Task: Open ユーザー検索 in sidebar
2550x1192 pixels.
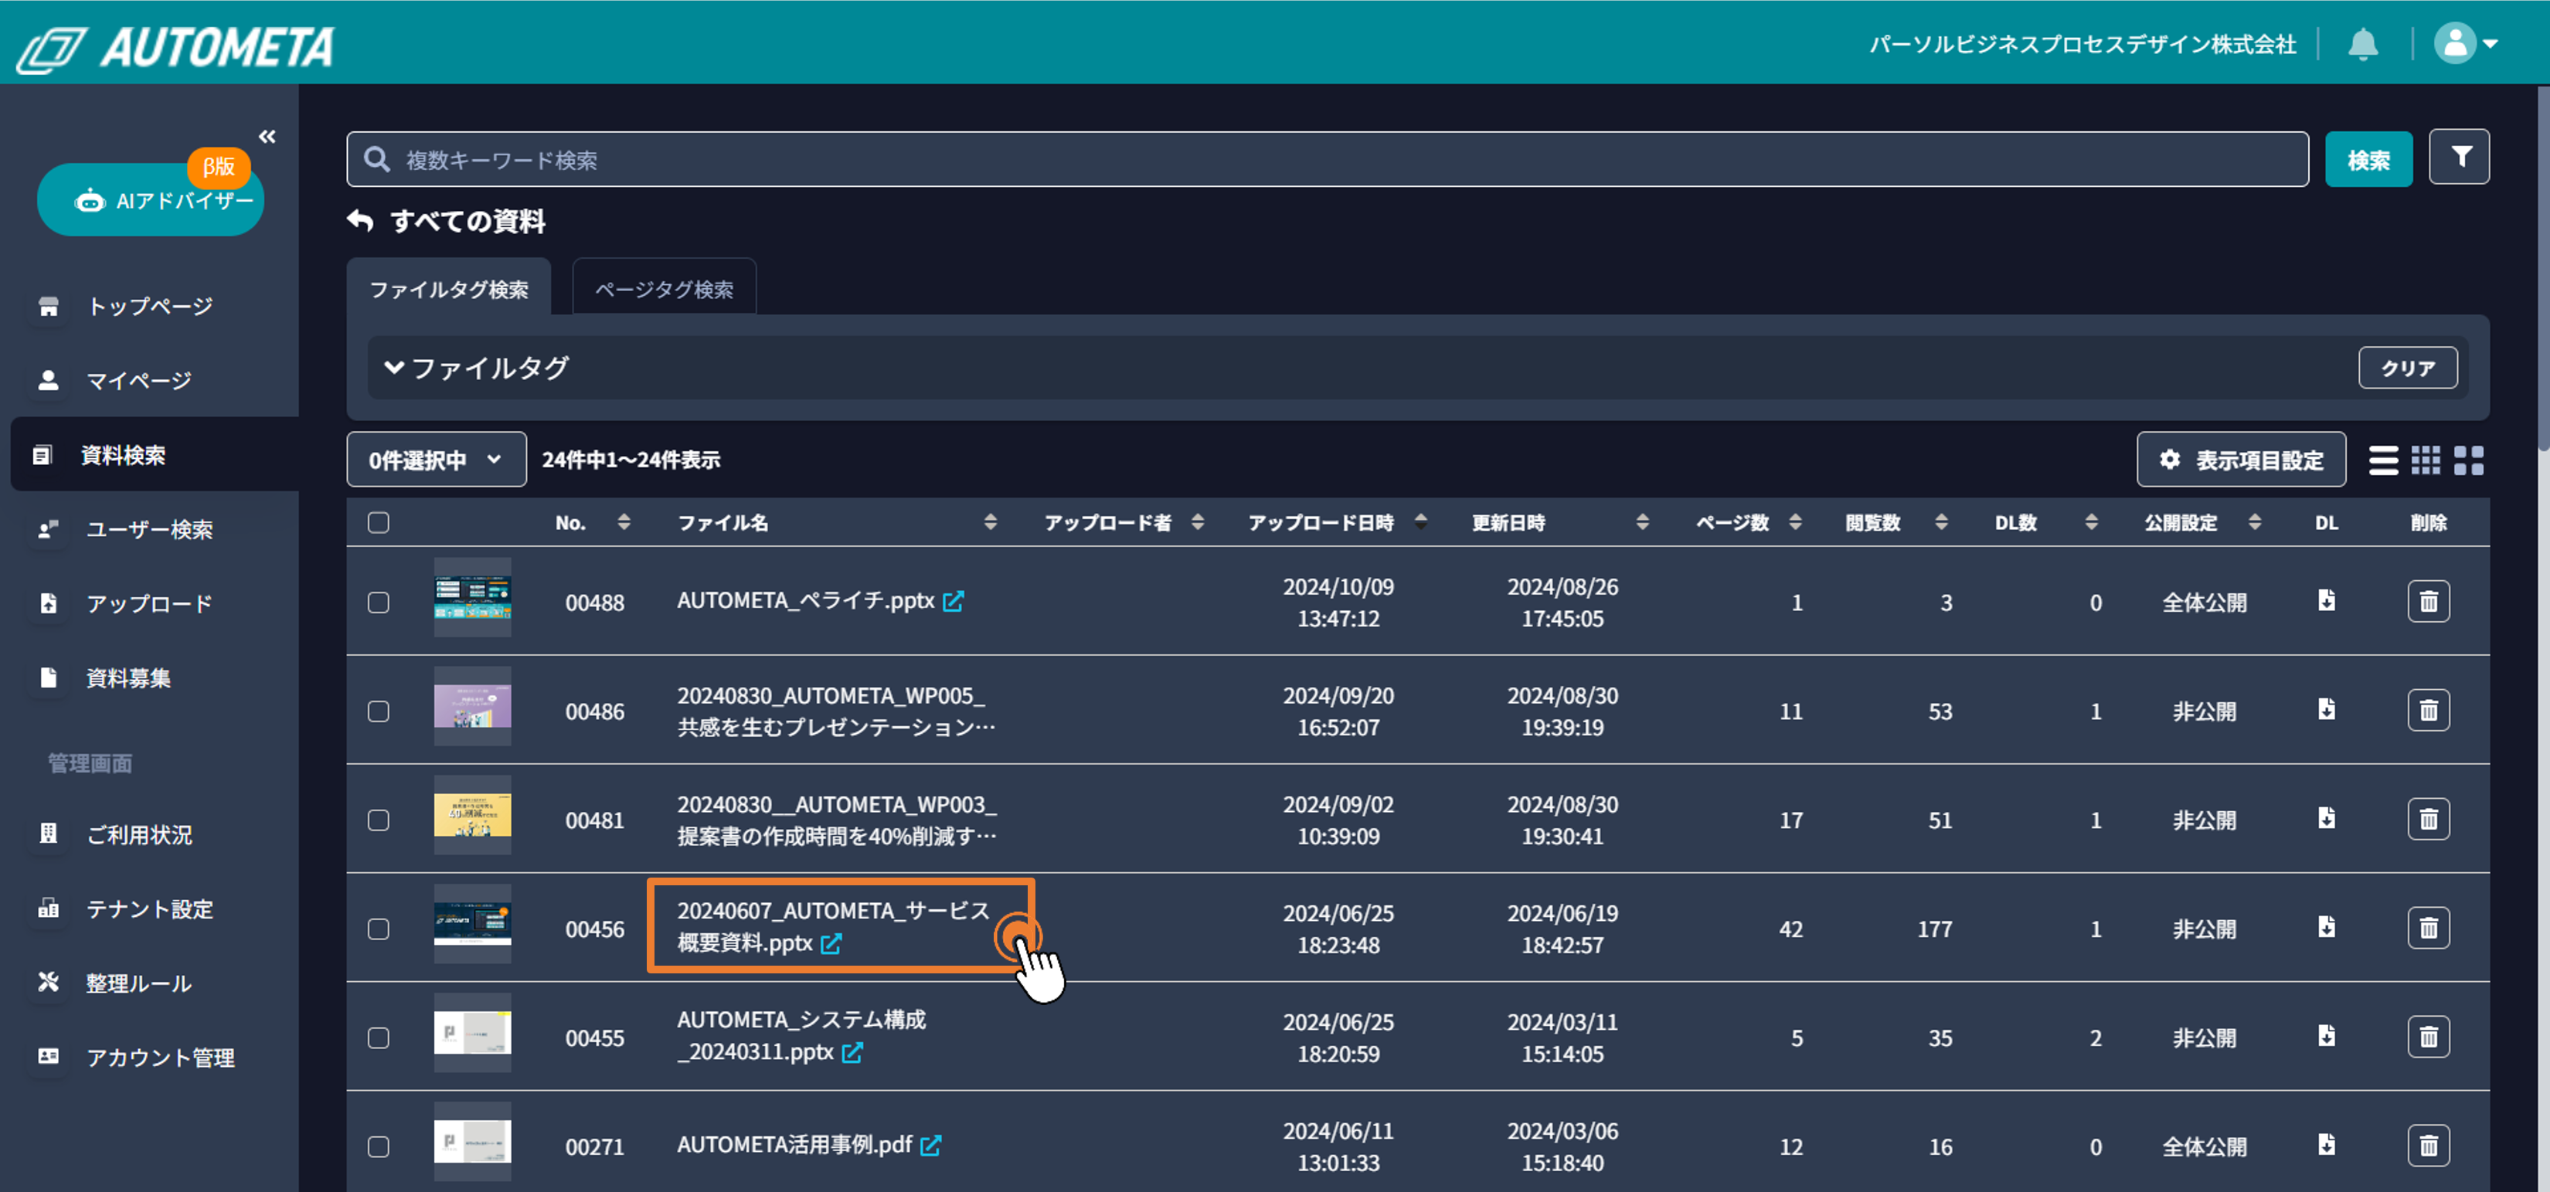Action: click(151, 530)
